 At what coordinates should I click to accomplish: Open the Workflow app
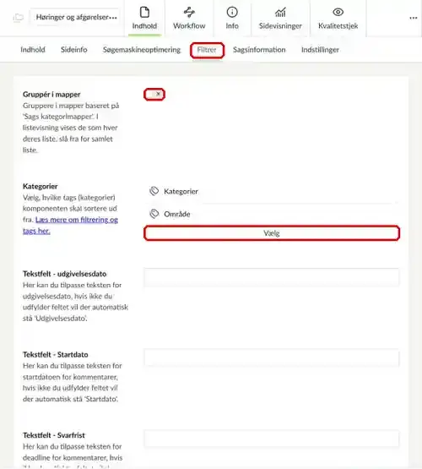[x=189, y=19]
